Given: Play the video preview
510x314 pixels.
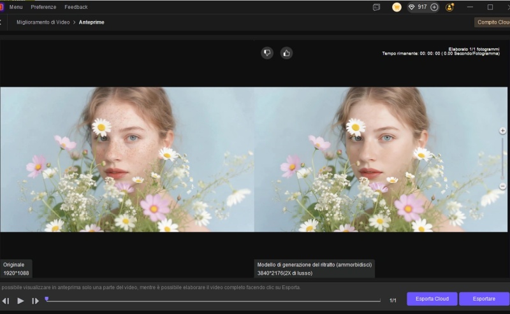Looking at the screenshot, I should 20,301.
